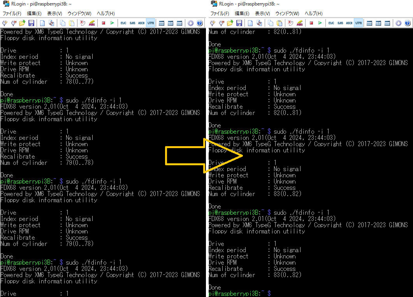Click the paste clipboard icon in left window
The image size is (413, 297).
[x=71, y=23]
